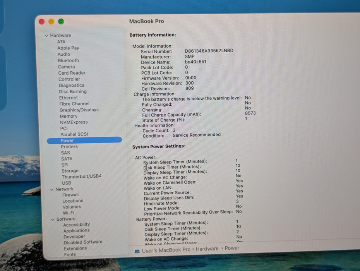Select SPI in the sidebar

65,165
